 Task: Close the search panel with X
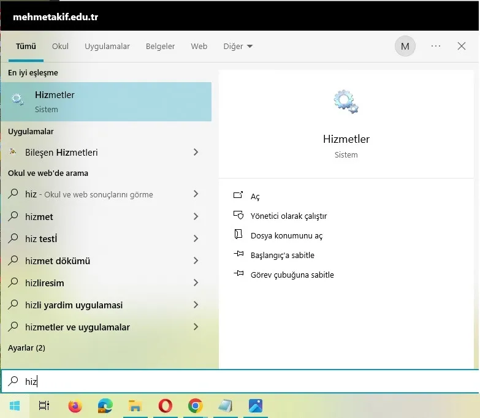(x=462, y=46)
